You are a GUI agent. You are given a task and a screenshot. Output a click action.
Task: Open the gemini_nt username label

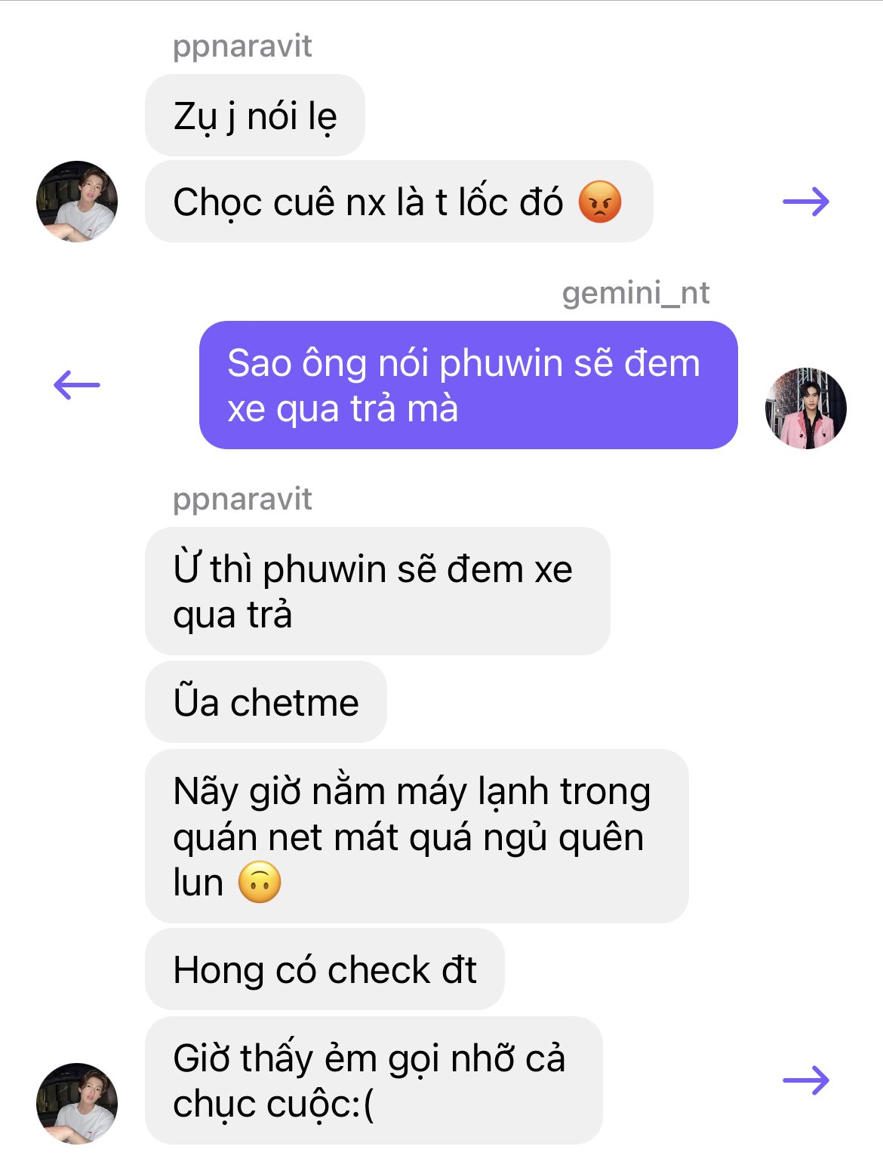coord(635,293)
